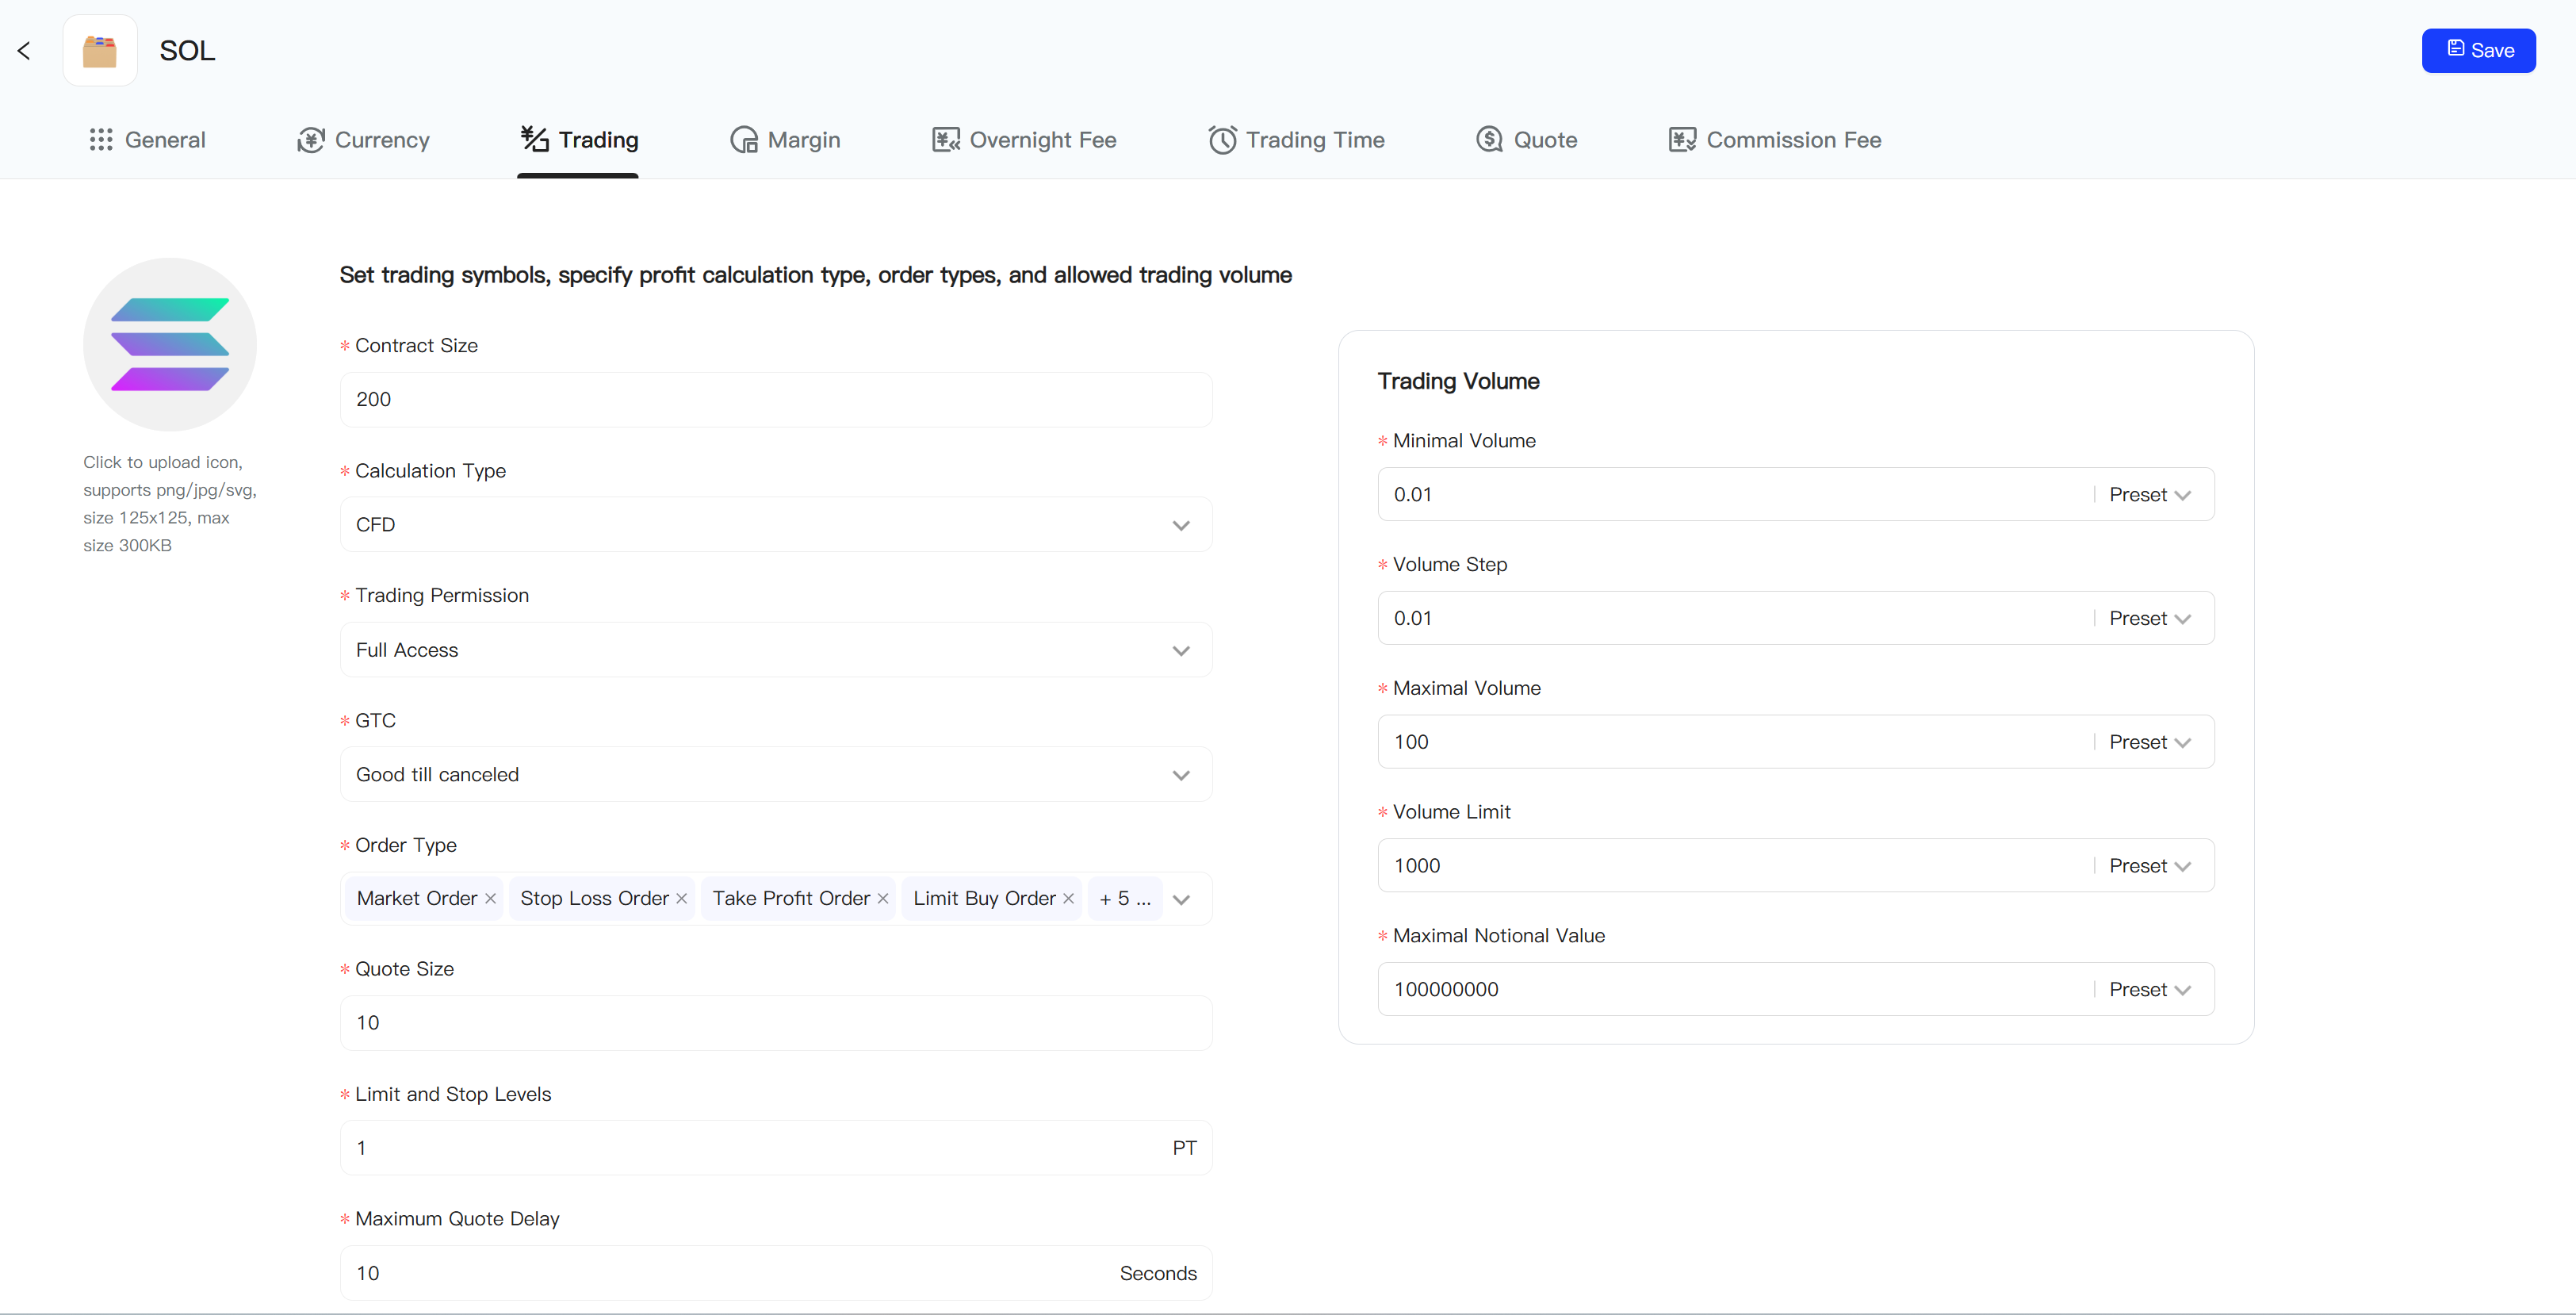Click the General tab grid icon
This screenshot has width=2576, height=1315.
coord(101,140)
